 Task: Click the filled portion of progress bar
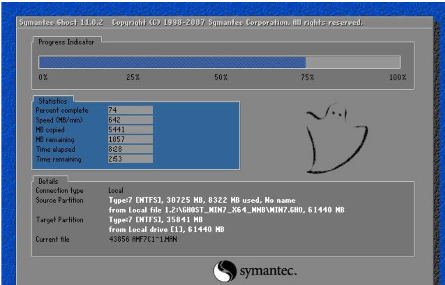[x=172, y=62]
